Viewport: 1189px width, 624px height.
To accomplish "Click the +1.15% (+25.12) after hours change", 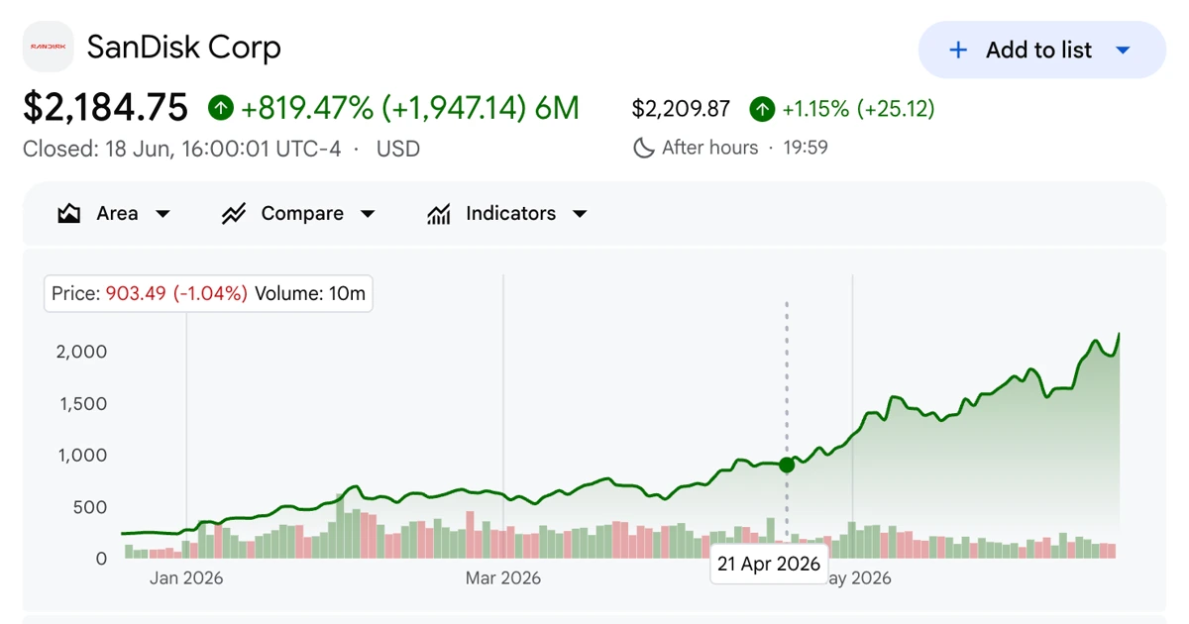I will click(858, 109).
